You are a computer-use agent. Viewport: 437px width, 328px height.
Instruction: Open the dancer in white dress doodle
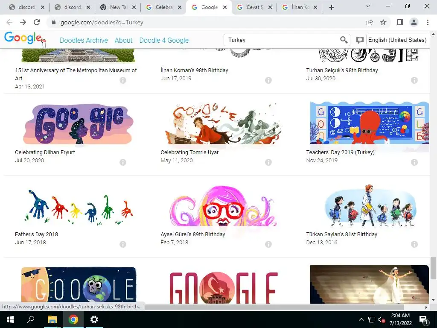pos(370,284)
